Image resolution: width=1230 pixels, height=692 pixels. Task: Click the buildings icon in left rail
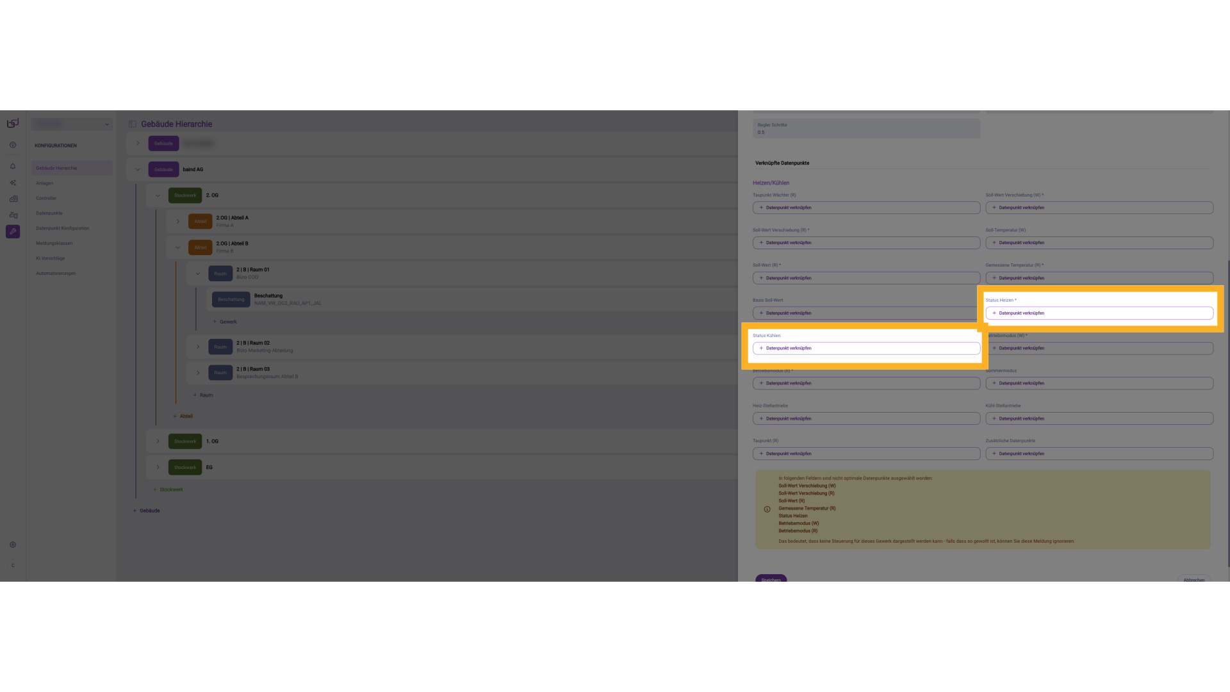point(13,199)
